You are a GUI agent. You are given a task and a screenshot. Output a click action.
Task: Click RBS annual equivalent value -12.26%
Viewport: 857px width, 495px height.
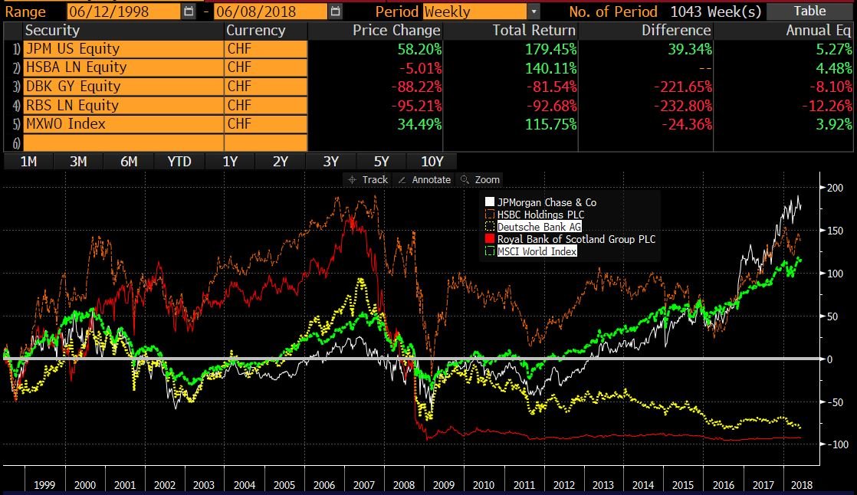(x=826, y=106)
